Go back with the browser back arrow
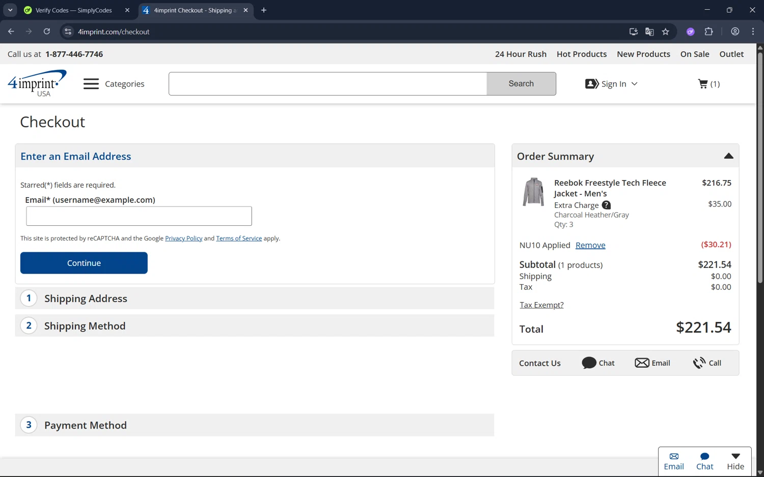The image size is (764, 477). coord(11,32)
